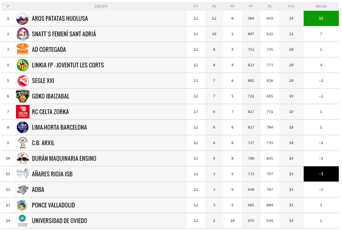Click the AÑARES RIOJA ISB team name
The image size is (342, 231).
click(x=52, y=174)
